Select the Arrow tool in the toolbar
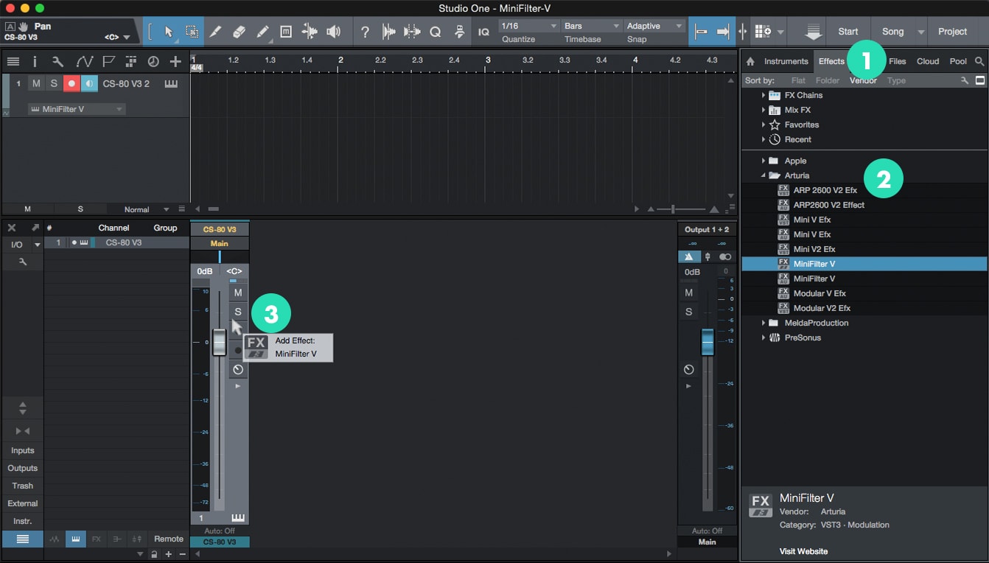Screen dimensions: 989x563 tap(169, 32)
